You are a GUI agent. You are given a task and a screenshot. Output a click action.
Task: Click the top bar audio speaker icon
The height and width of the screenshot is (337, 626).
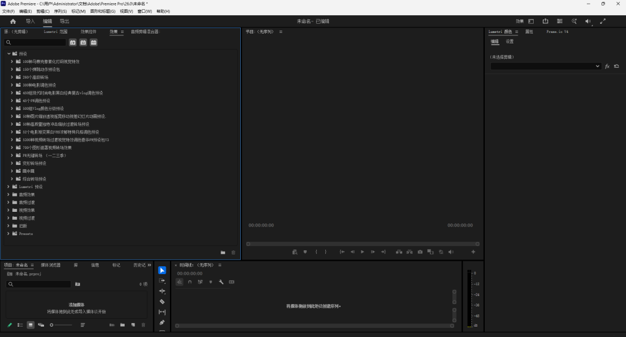click(x=588, y=21)
